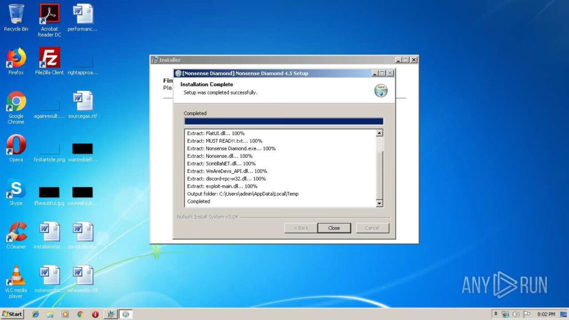The image size is (569, 320).
Task: Show hidden system tray icons
Action: [496, 314]
